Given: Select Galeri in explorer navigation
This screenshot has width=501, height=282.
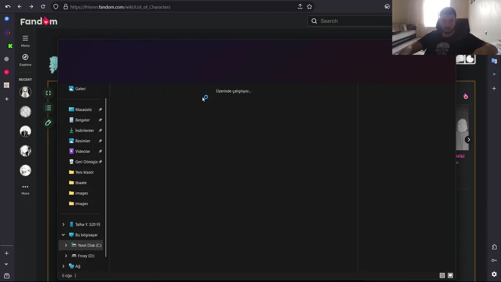Looking at the screenshot, I should pos(77,89).
